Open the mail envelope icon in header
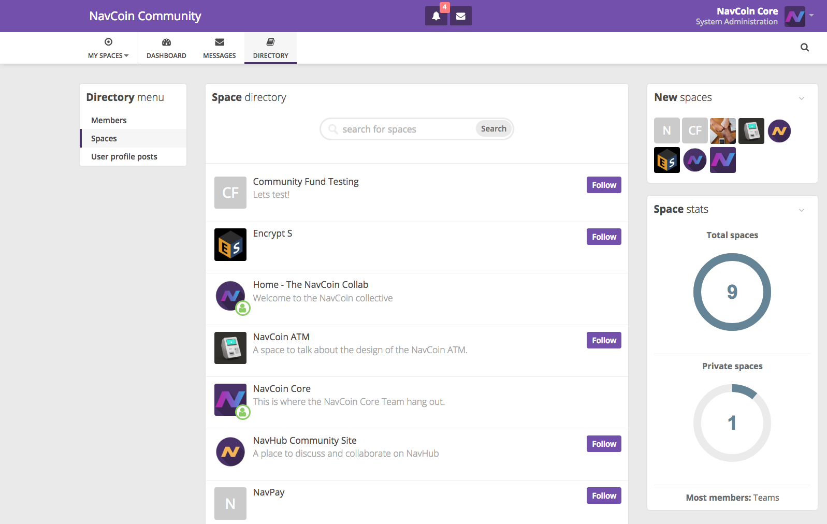827x524 pixels. point(460,16)
